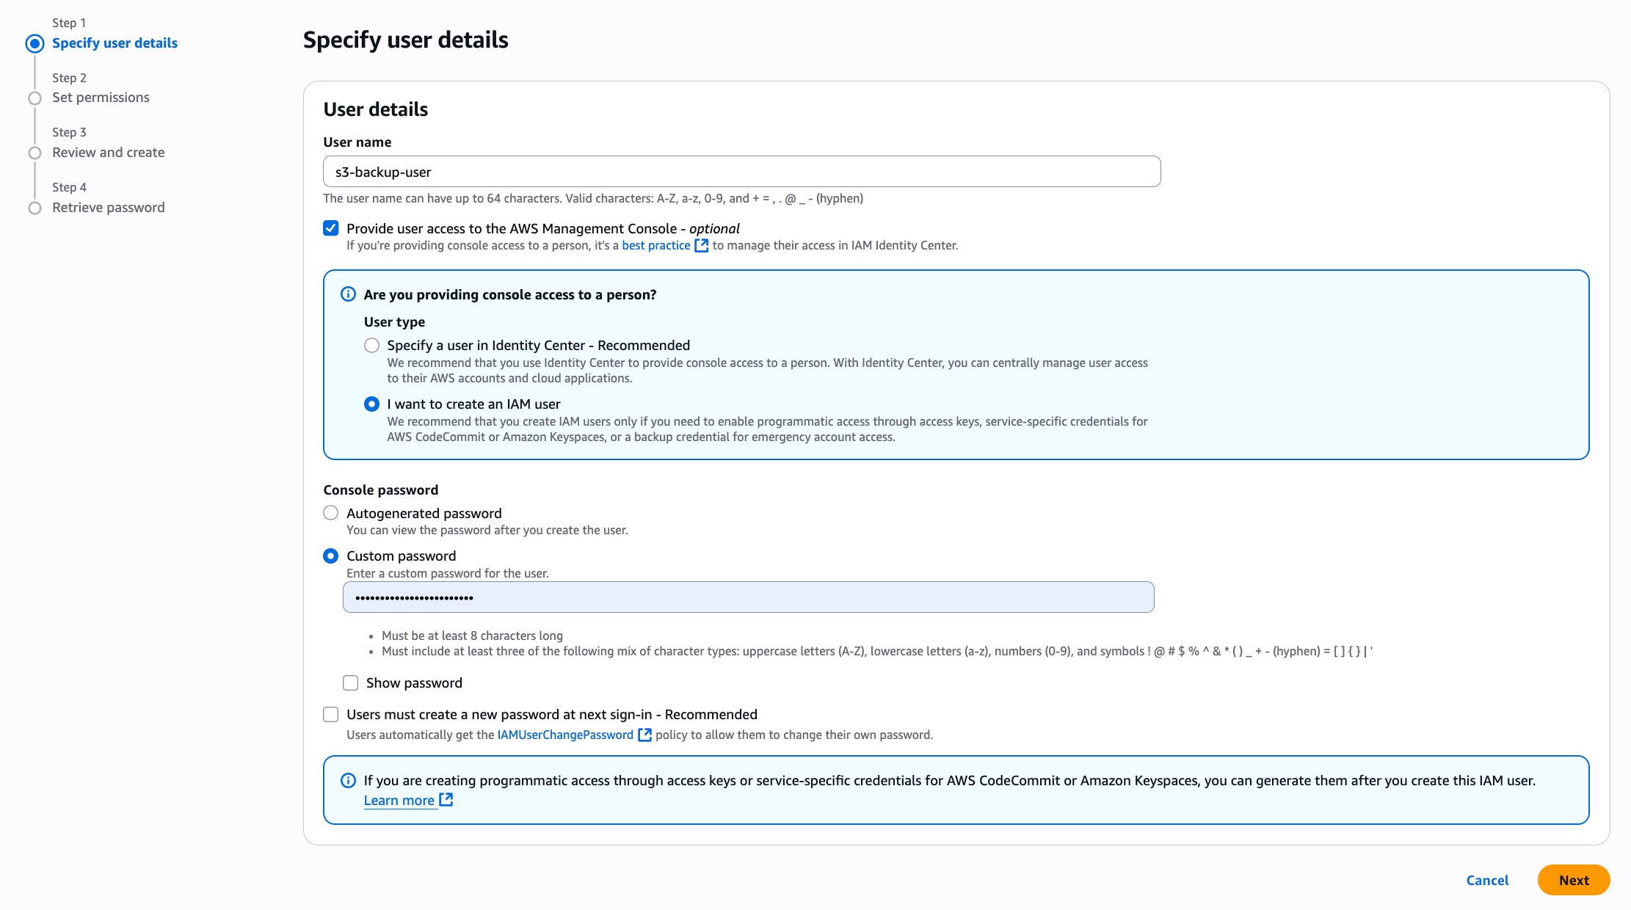Screen dimensions: 1631x910
Task: Click the Step 3 circle indicator
Action: tap(34, 152)
